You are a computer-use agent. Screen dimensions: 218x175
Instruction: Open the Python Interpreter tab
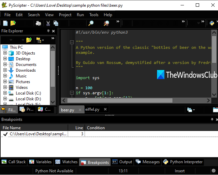[x=183, y=162]
